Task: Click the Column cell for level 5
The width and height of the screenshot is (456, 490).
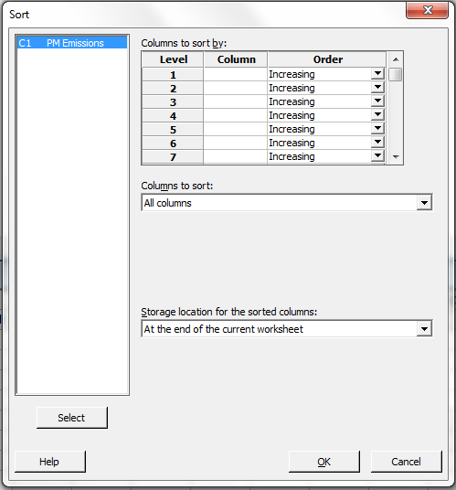Action: click(235, 129)
